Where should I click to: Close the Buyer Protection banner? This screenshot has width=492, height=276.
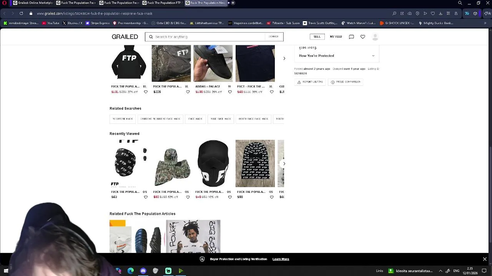(x=485, y=259)
